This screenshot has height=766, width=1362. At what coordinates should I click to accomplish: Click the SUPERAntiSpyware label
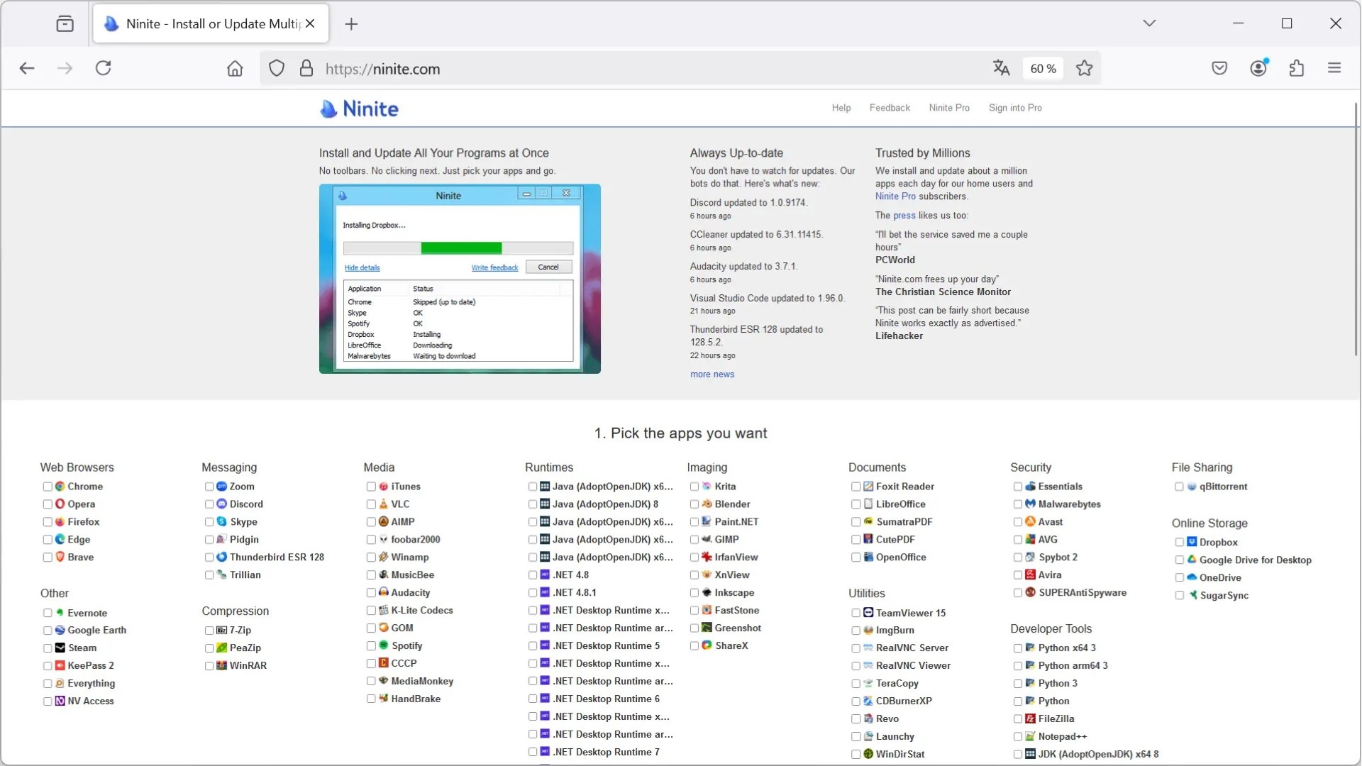coord(1083,593)
